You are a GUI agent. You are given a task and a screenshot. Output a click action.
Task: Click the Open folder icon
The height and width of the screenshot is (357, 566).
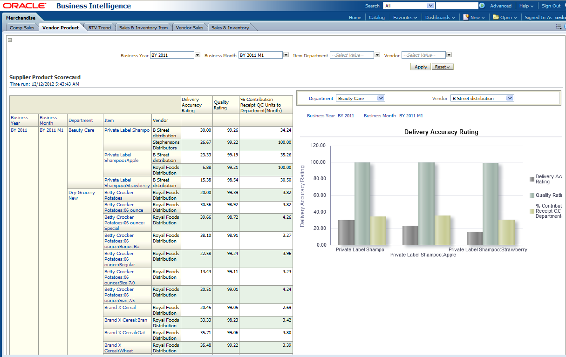tap(496, 17)
